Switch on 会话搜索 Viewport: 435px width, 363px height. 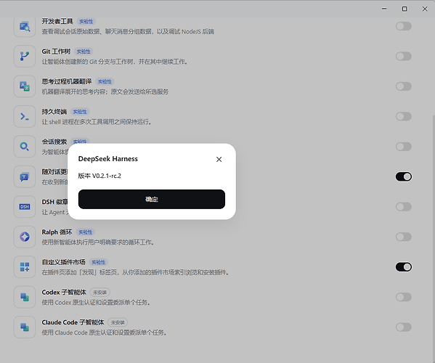click(404, 147)
